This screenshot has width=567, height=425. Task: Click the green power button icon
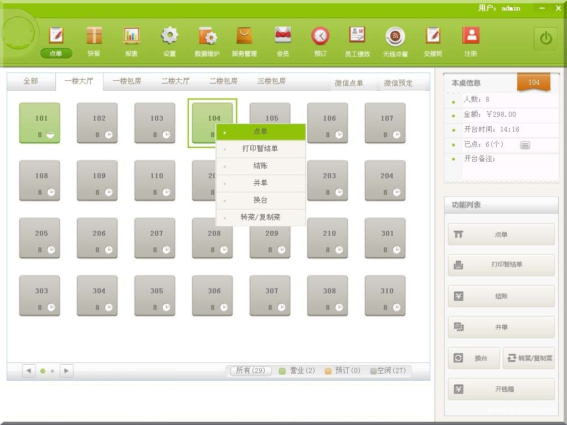click(x=545, y=38)
